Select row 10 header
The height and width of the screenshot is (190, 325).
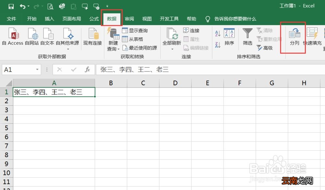click(6, 173)
